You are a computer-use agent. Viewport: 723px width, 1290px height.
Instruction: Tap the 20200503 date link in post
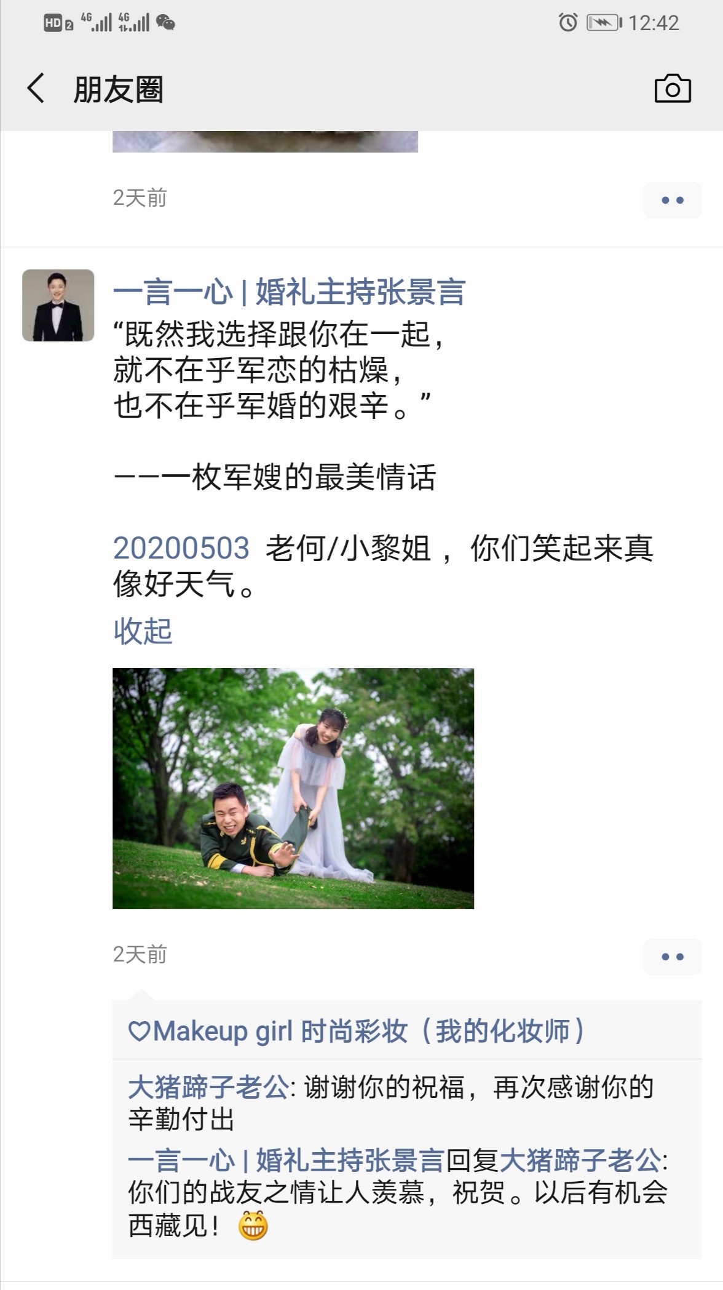[181, 548]
